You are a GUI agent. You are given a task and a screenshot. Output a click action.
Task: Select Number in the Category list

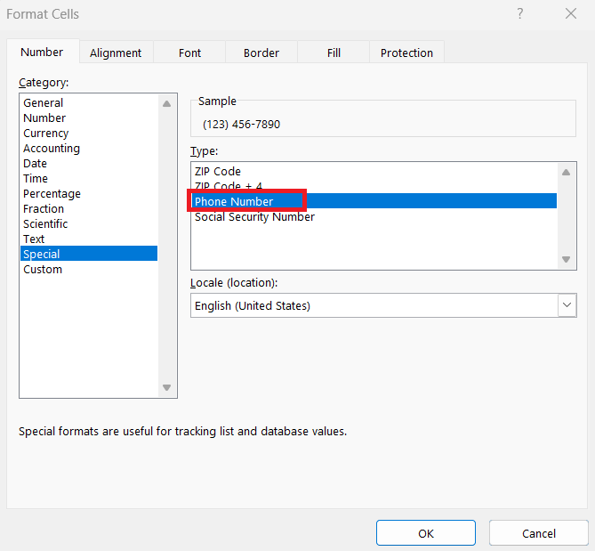[x=89, y=117]
